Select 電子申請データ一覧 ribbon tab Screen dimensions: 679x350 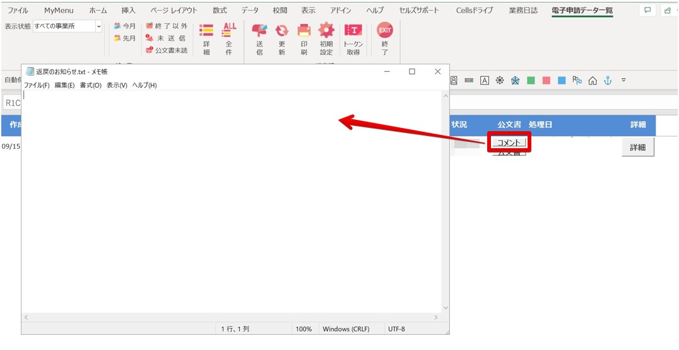coord(582,10)
